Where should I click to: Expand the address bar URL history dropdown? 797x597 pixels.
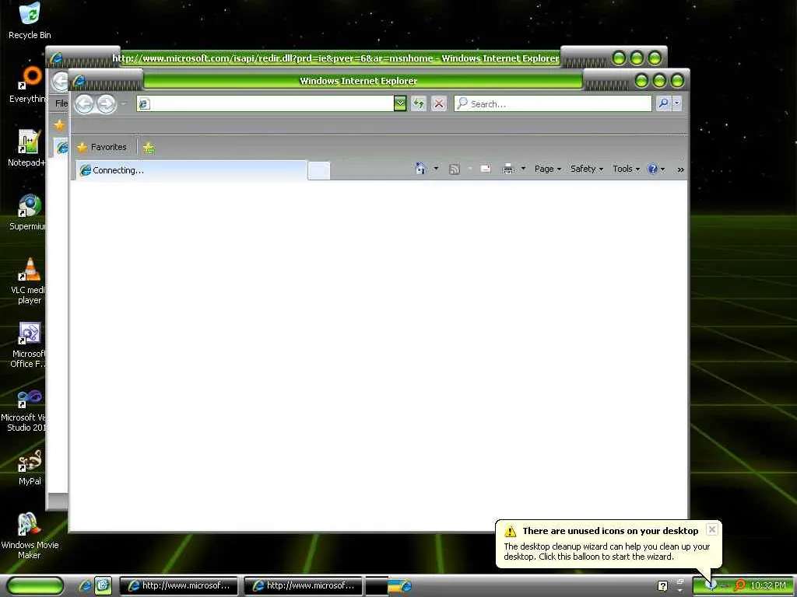point(400,103)
